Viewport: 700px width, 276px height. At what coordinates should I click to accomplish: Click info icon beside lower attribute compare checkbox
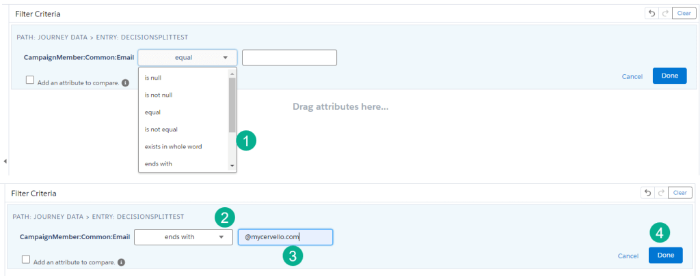pyautogui.click(x=121, y=262)
